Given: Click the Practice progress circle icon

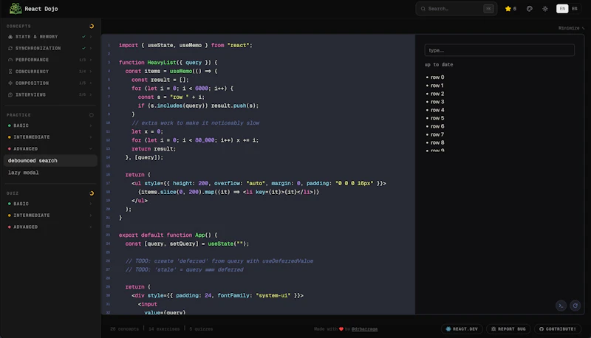Looking at the screenshot, I should point(91,115).
